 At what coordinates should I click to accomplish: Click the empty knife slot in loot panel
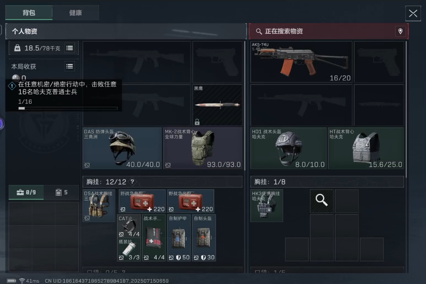pos(379,105)
